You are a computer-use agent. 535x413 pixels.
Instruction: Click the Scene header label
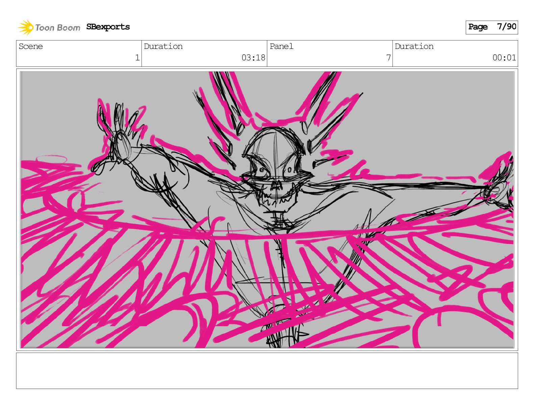(x=31, y=47)
